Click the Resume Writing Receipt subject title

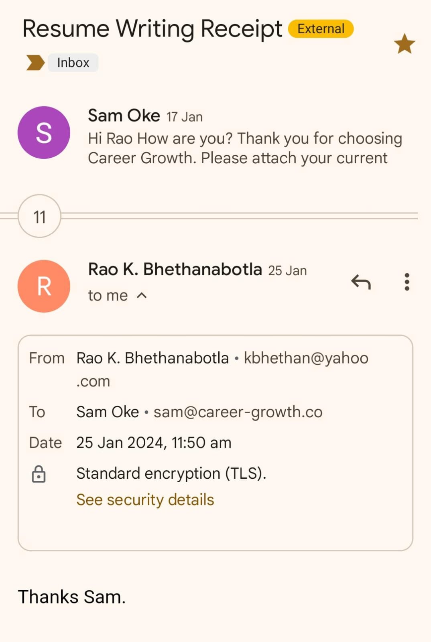(x=152, y=29)
